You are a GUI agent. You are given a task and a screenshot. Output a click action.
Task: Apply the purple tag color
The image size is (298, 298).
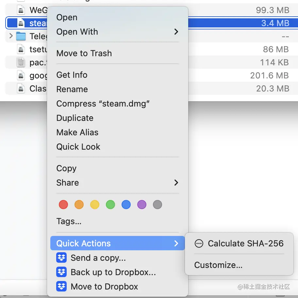[x=142, y=205]
